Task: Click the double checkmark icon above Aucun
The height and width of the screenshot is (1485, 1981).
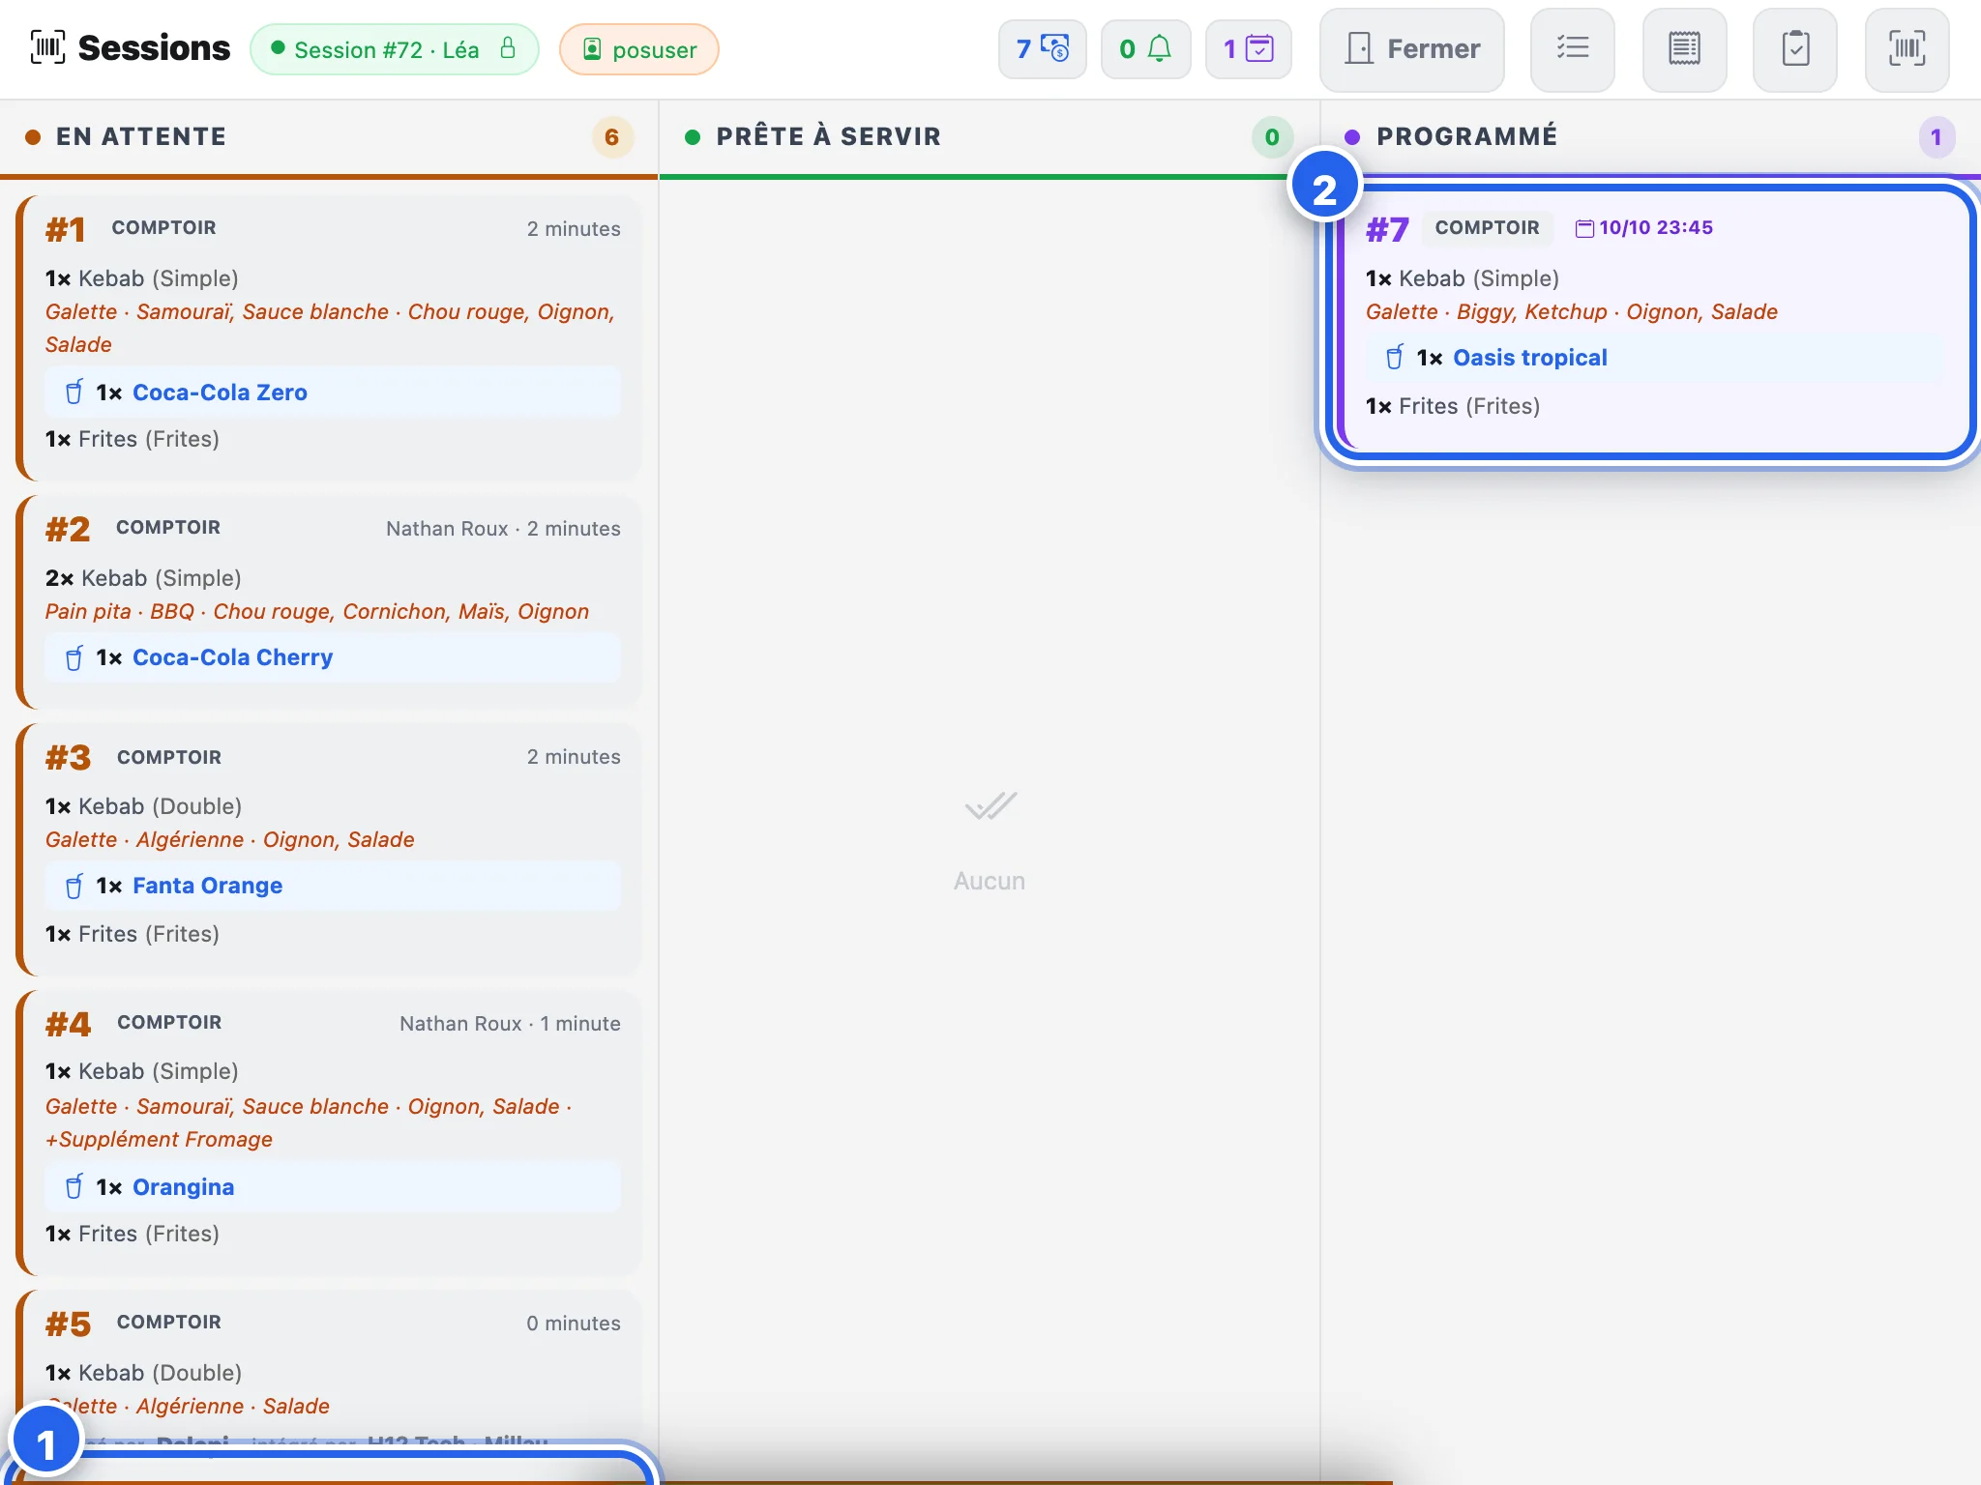Action: pyautogui.click(x=990, y=805)
